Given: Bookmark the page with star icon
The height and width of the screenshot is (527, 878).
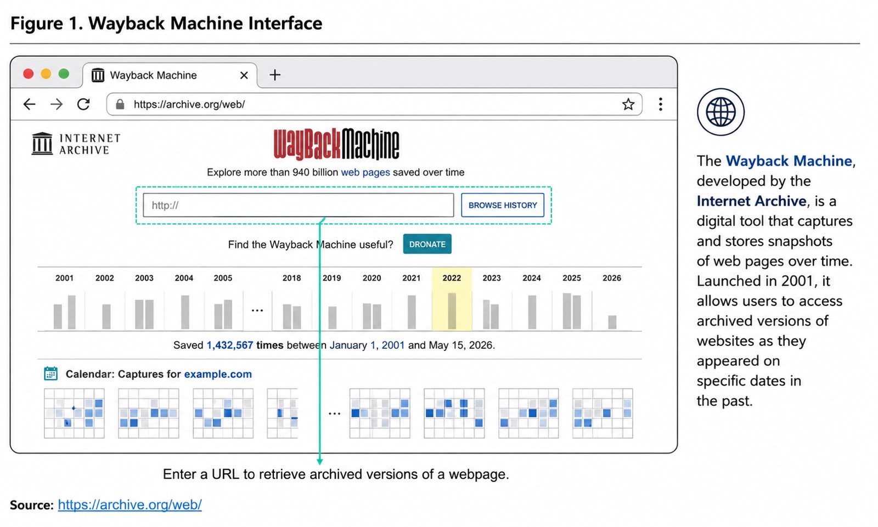Looking at the screenshot, I should [628, 104].
